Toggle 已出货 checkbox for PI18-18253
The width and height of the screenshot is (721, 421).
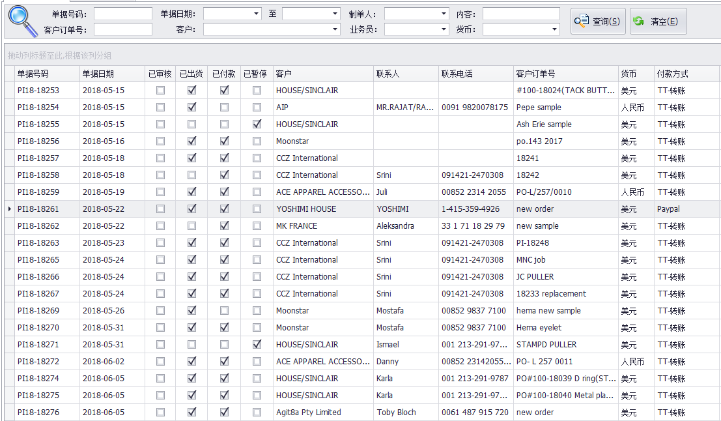tap(191, 90)
